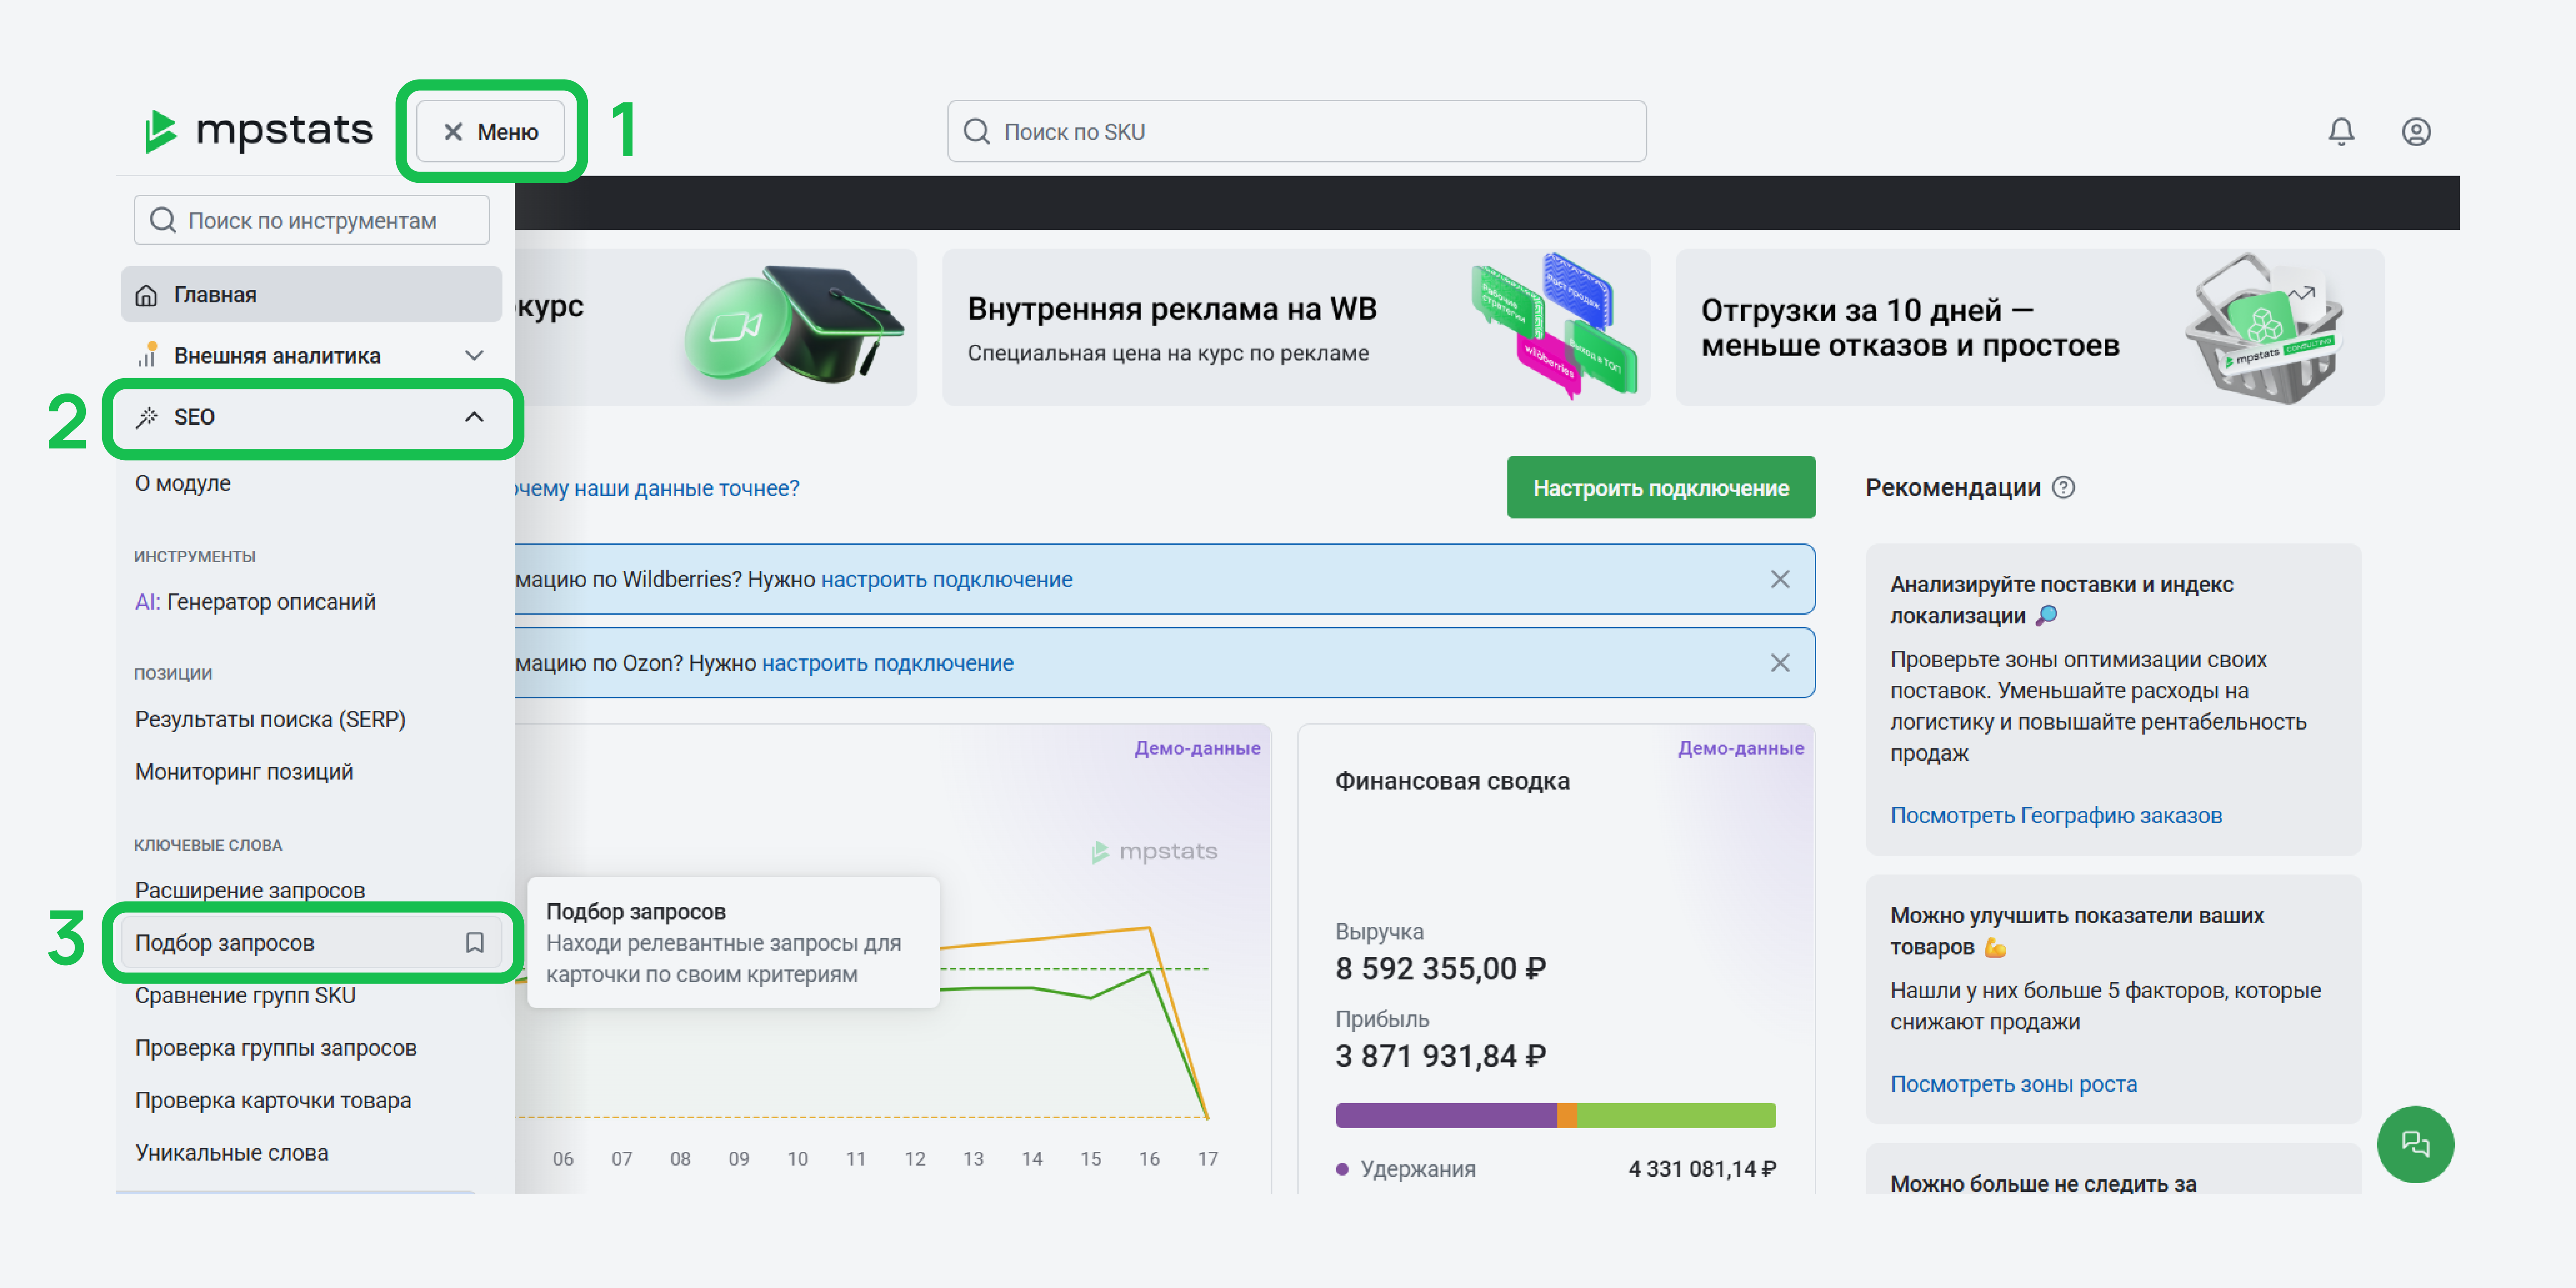
Task: Click the mpstats logo
Action: coord(259,131)
